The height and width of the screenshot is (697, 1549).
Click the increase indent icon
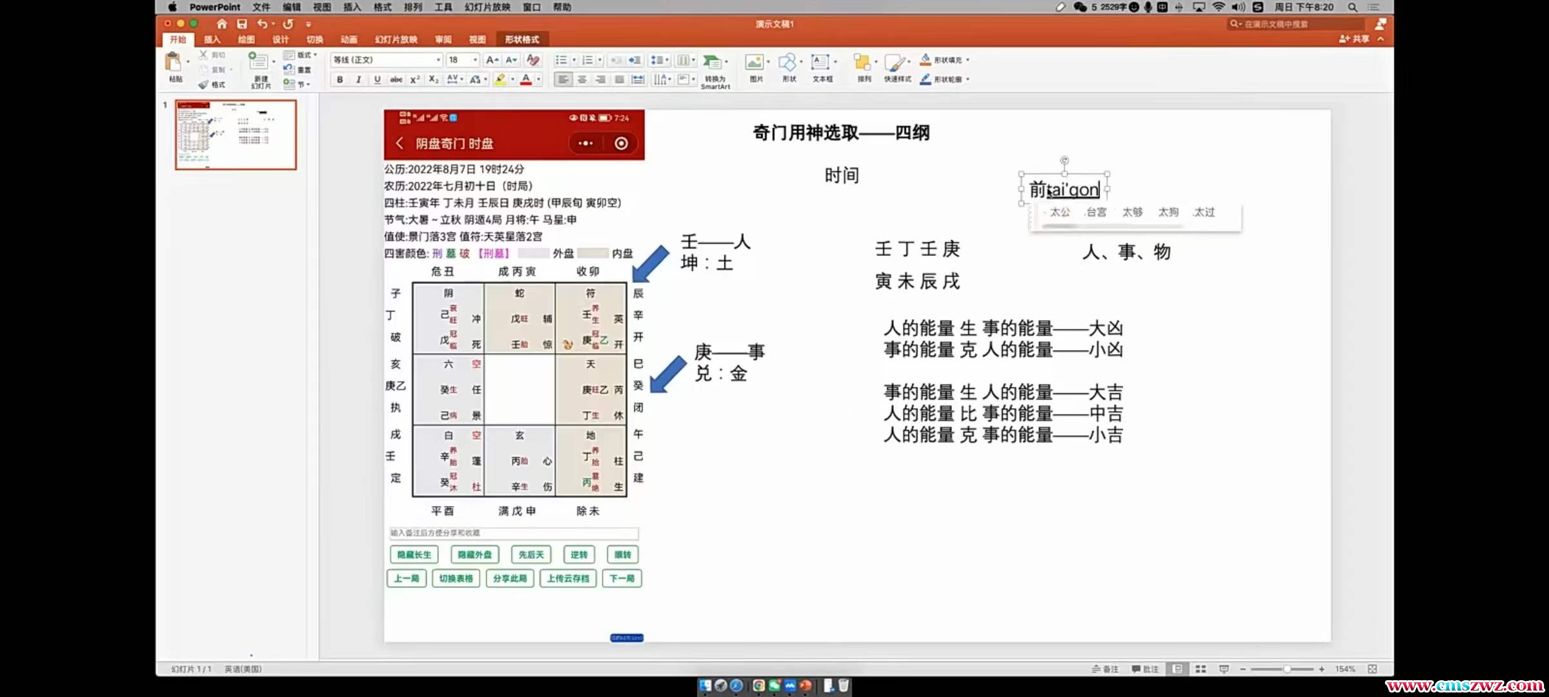click(x=635, y=60)
